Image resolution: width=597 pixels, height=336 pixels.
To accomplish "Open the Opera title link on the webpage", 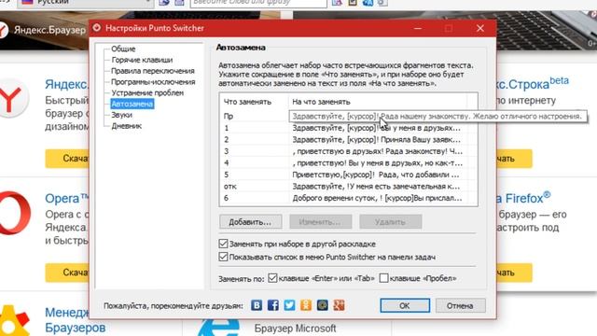I will click(x=66, y=199).
